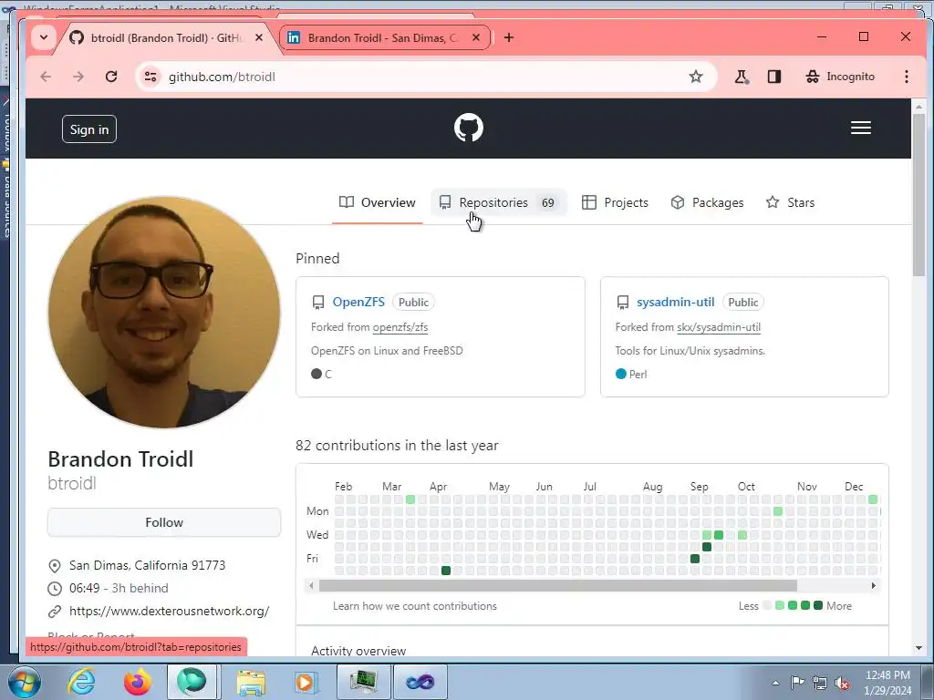Image resolution: width=934 pixels, height=700 pixels.
Task: Open the sysadmin-util pinned repository
Action: (x=676, y=302)
